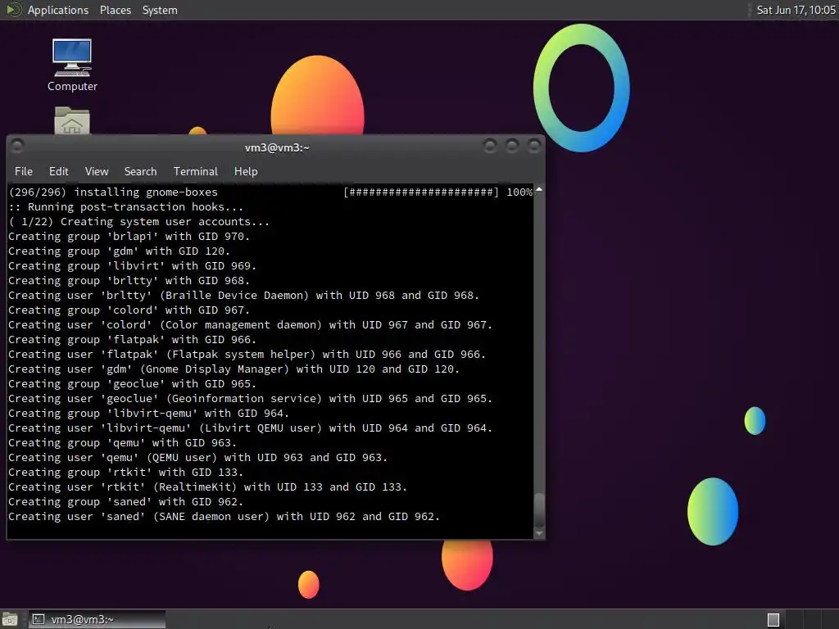Click the line creating user 'gdm'
This screenshot has width=839, height=629.
pos(234,369)
